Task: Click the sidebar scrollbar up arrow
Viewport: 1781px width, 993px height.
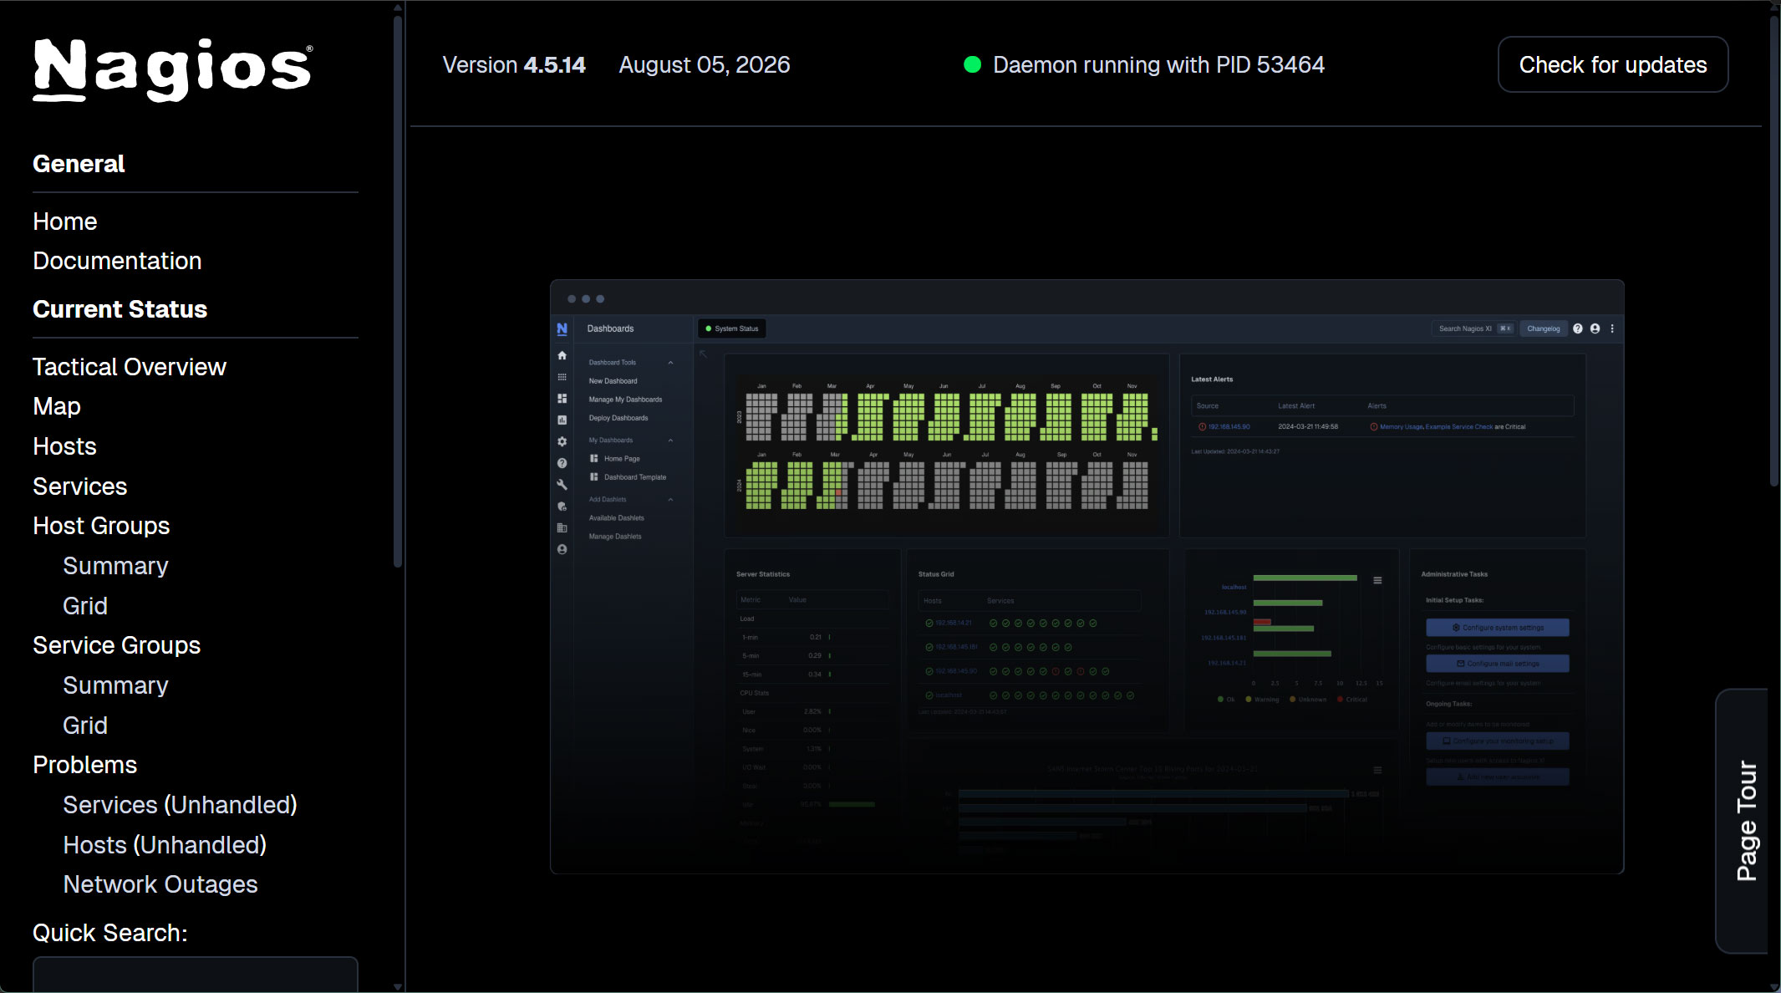Action: coord(398,7)
